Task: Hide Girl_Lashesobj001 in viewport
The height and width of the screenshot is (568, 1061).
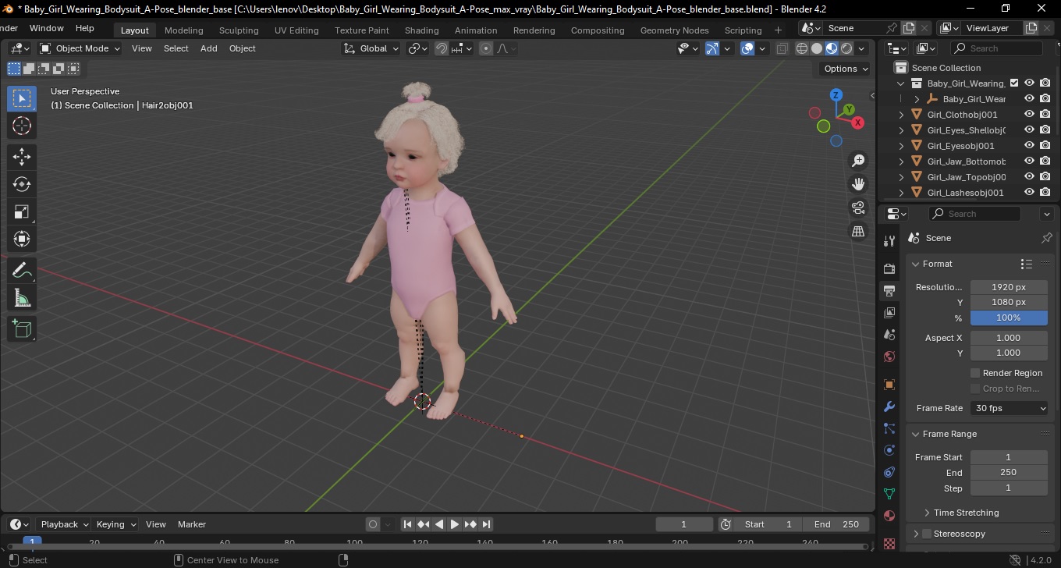Action: tap(1029, 193)
